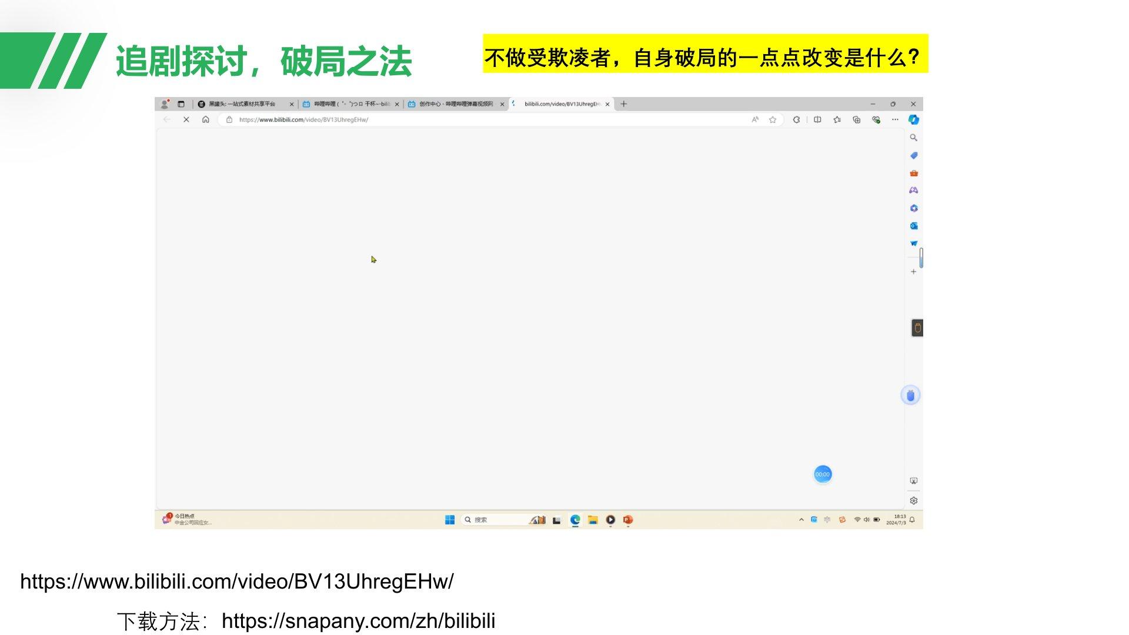Switch to 黑罐头 素材共享平台 tab

(x=242, y=104)
